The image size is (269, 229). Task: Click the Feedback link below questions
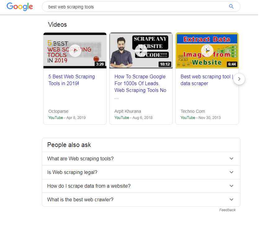tap(227, 210)
